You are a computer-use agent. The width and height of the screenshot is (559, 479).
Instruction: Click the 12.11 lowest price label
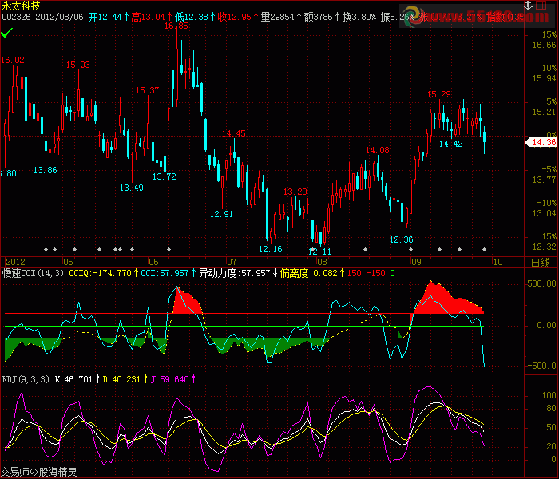click(321, 251)
